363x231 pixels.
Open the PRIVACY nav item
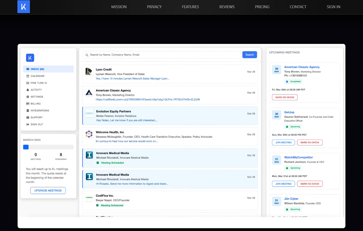coord(154,7)
